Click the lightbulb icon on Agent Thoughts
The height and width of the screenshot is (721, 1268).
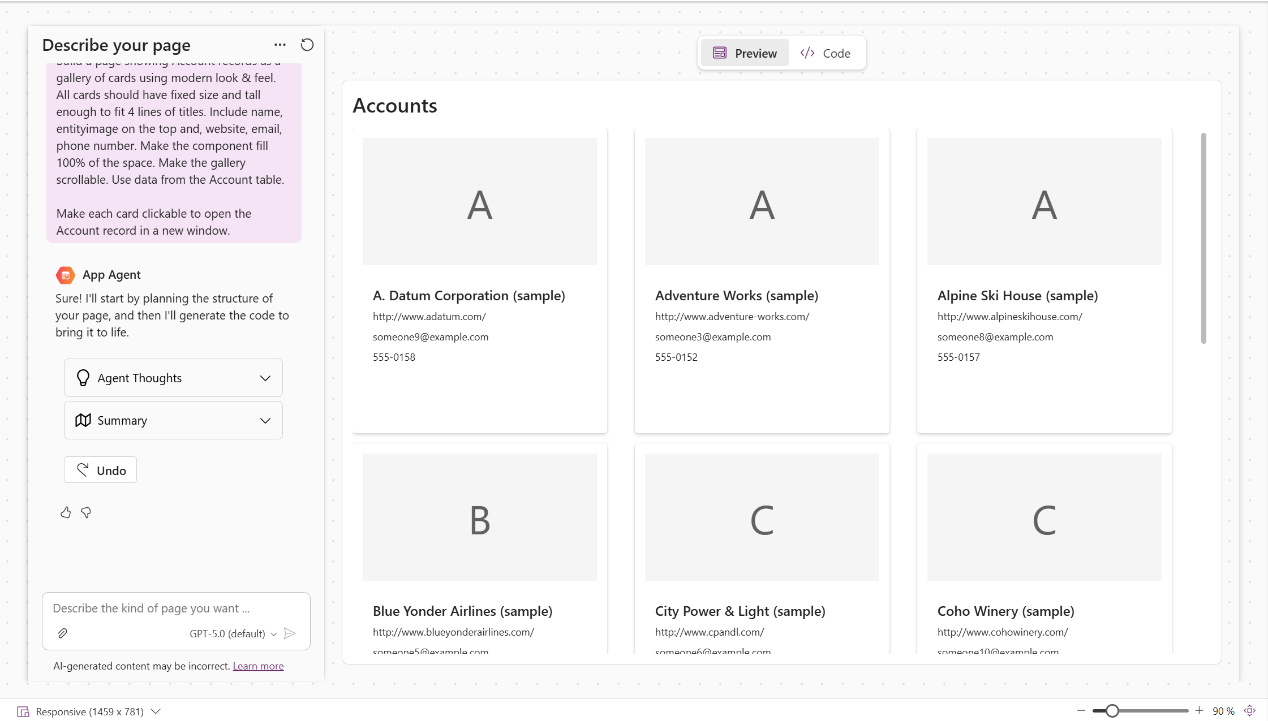pyautogui.click(x=83, y=378)
